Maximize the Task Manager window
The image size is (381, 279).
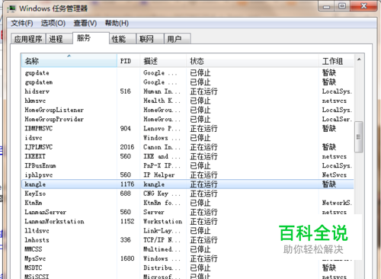point(342,6)
